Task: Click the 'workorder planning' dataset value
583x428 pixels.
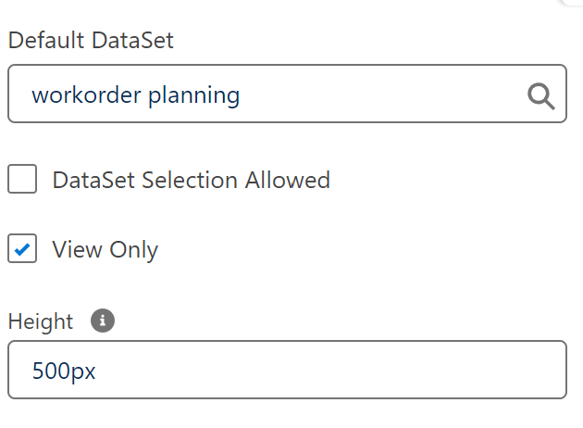Action: point(135,94)
